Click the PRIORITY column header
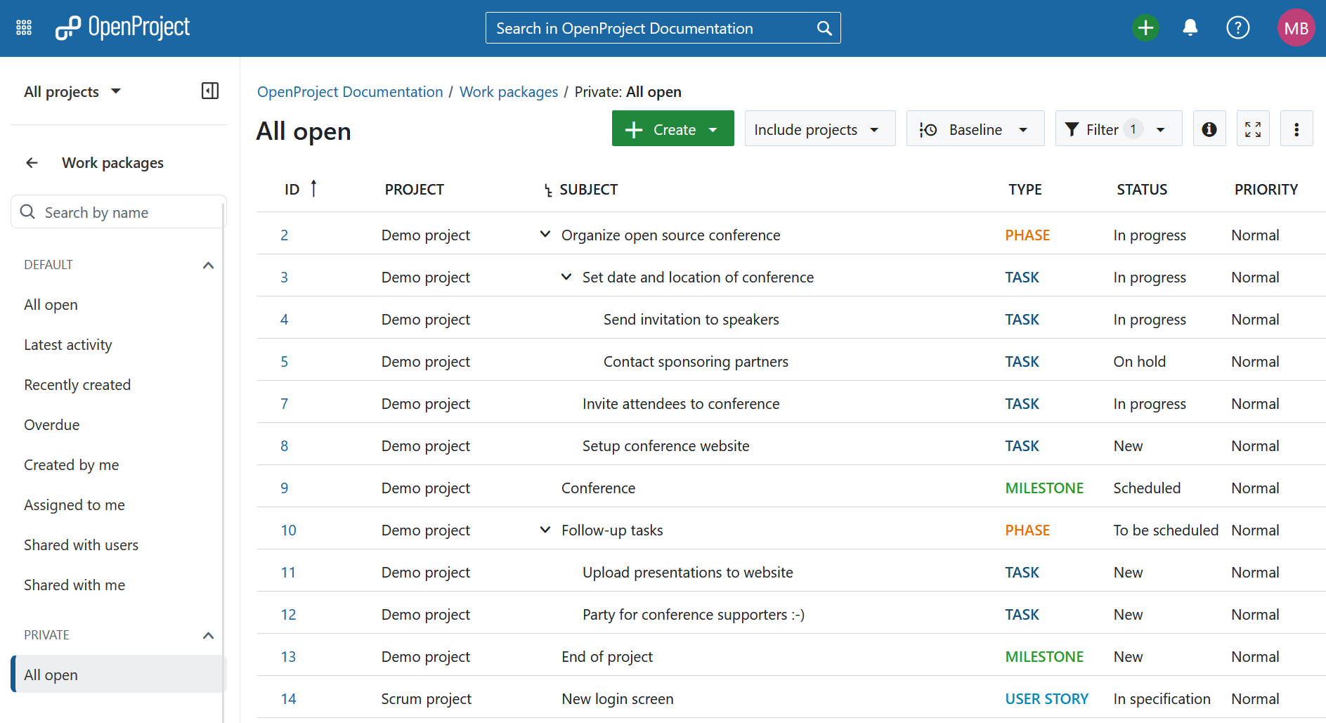Viewport: 1326px width, 723px height. [1266, 190]
